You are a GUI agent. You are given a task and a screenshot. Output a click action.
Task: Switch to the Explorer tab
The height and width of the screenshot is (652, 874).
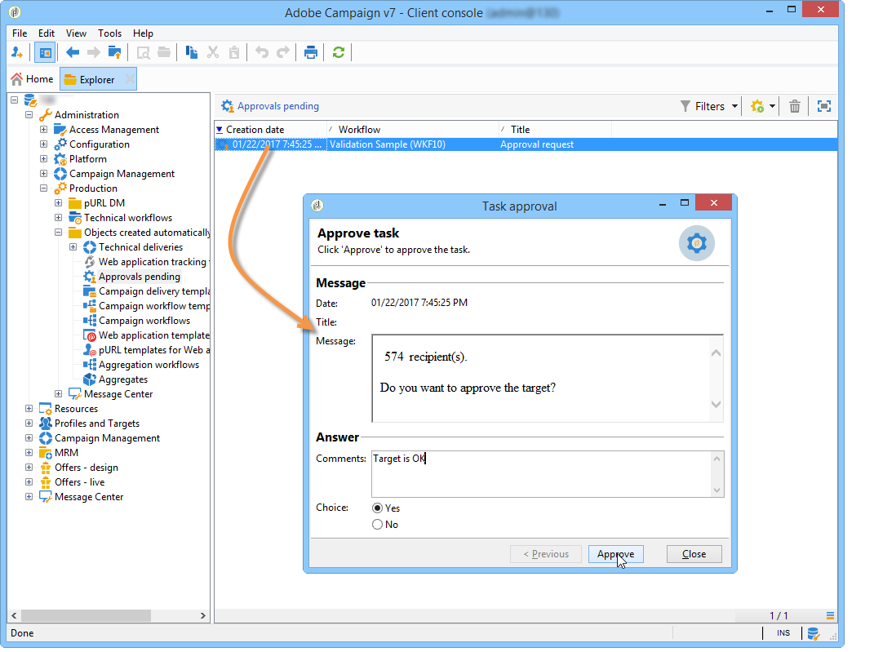click(97, 80)
